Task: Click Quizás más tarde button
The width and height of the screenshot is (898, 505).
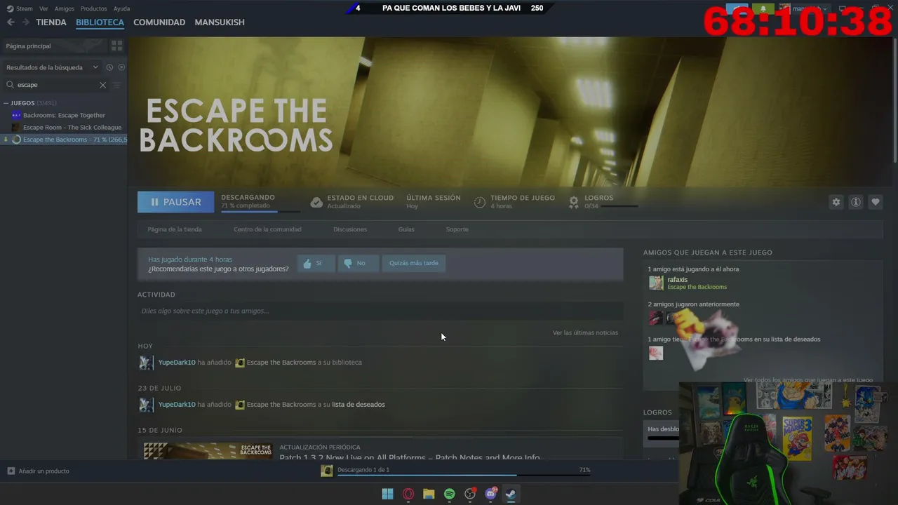Action: (x=414, y=263)
